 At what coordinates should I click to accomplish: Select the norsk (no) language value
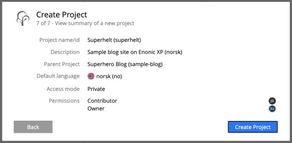pyautogui.click(x=109, y=76)
